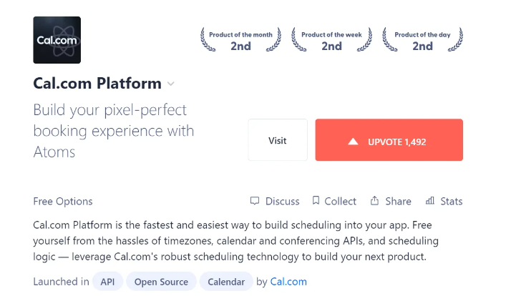Select the API topic tag
511x296 pixels.
click(107, 282)
